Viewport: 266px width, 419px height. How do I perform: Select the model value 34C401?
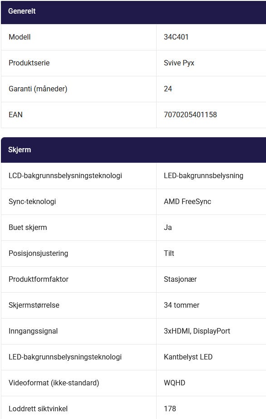176,37
